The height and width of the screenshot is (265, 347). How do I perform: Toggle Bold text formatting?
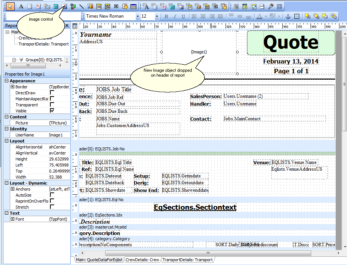pos(166,17)
